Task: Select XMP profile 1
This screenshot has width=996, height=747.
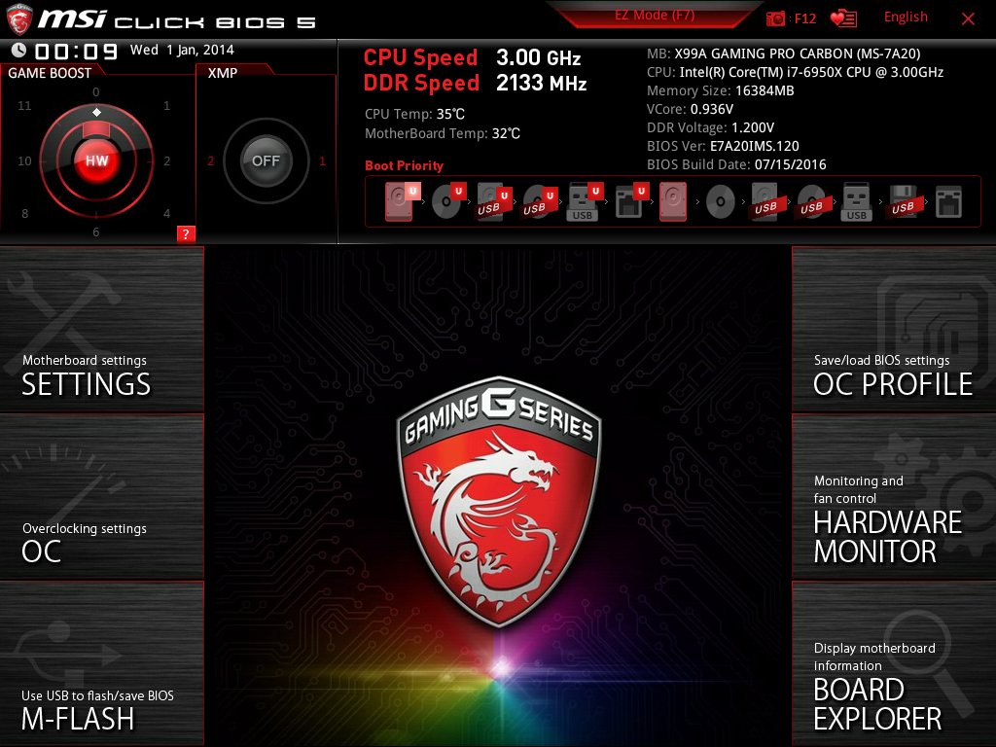Action: tap(322, 160)
